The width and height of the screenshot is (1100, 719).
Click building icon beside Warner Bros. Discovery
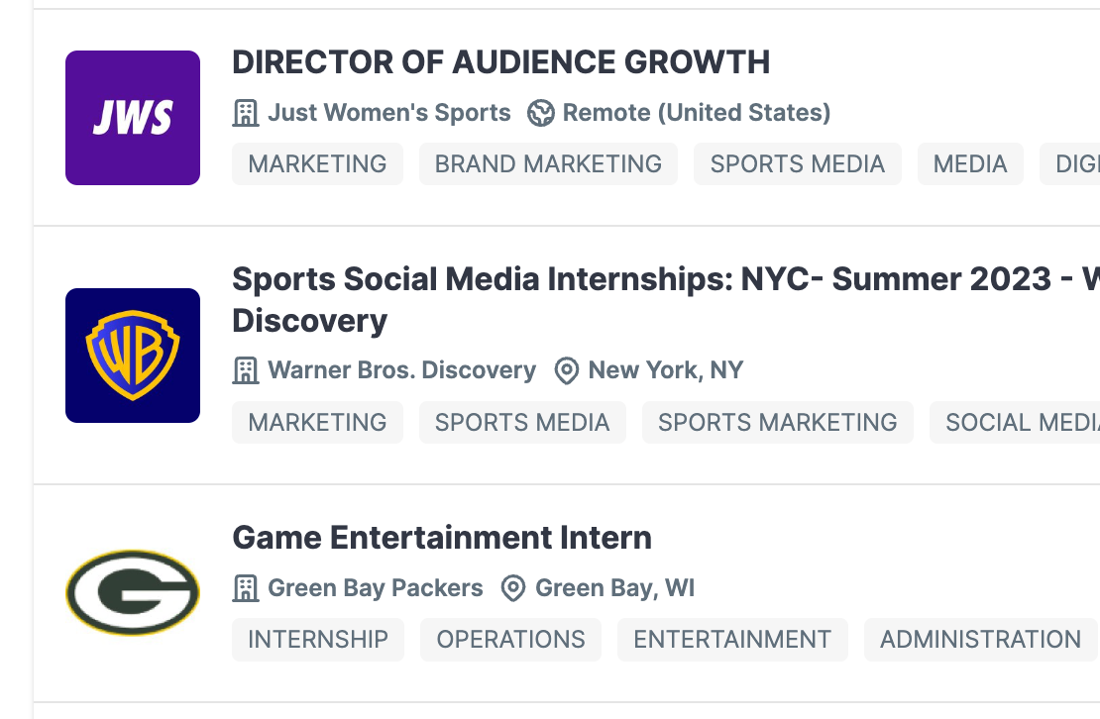[x=245, y=371]
